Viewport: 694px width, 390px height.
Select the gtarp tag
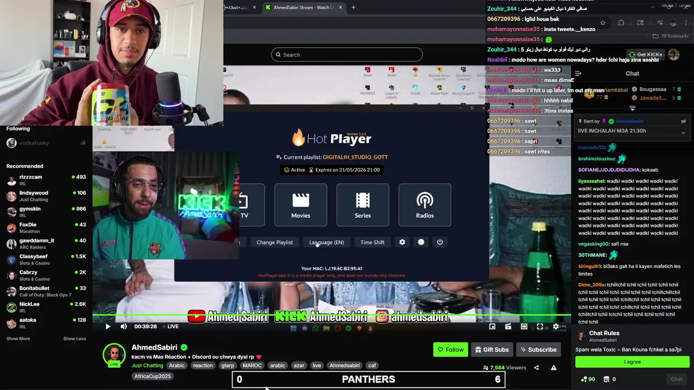point(228,366)
